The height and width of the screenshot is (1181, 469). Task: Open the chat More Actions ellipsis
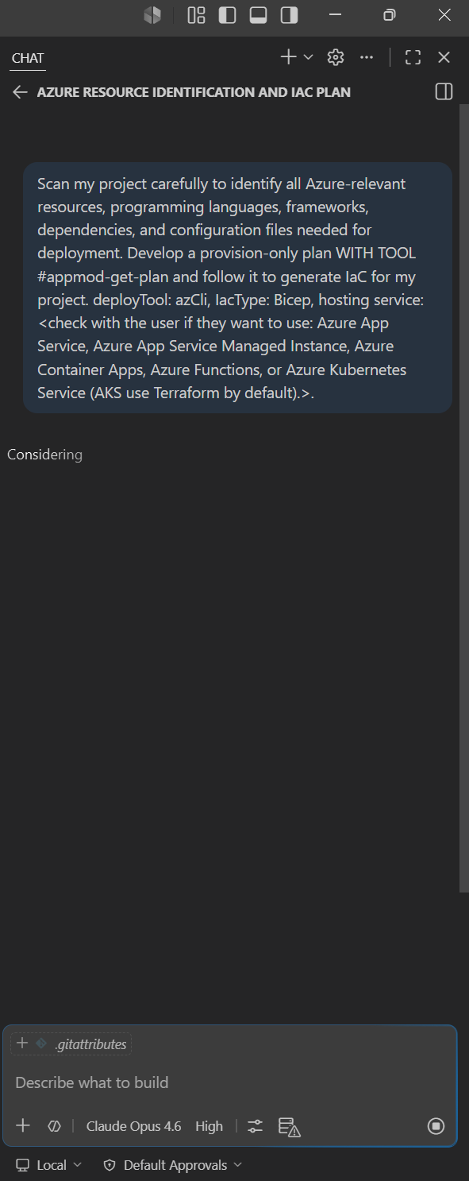[x=367, y=57]
